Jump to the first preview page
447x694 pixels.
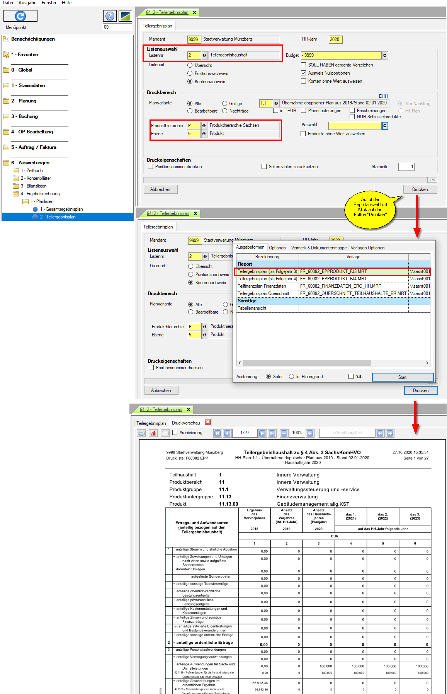pyautogui.click(x=218, y=433)
